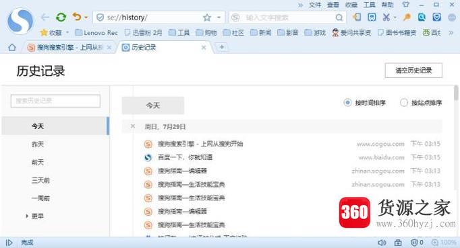
Task: Select the 按时间排序 radio button
Action: pos(347,103)
